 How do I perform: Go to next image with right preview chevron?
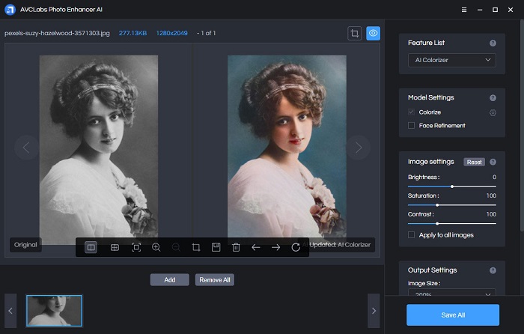[359, 147]
